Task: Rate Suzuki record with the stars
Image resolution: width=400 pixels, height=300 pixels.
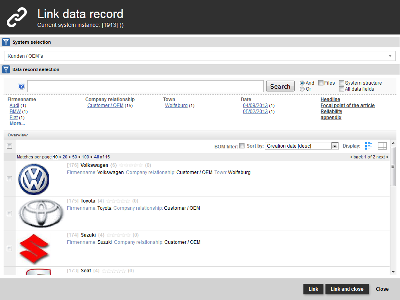Action: [x=119, y=235]
